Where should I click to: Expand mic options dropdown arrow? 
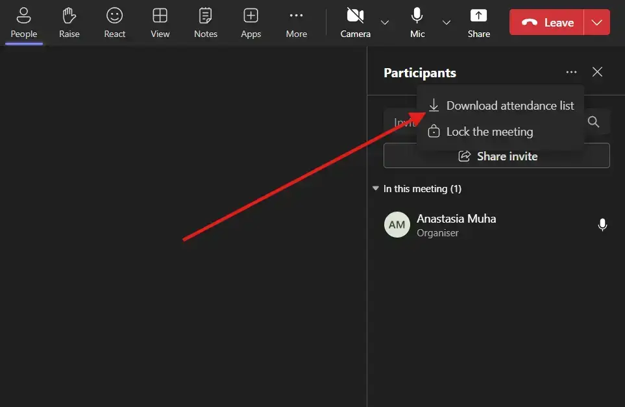pyautogui.click(x=447, y=23)
